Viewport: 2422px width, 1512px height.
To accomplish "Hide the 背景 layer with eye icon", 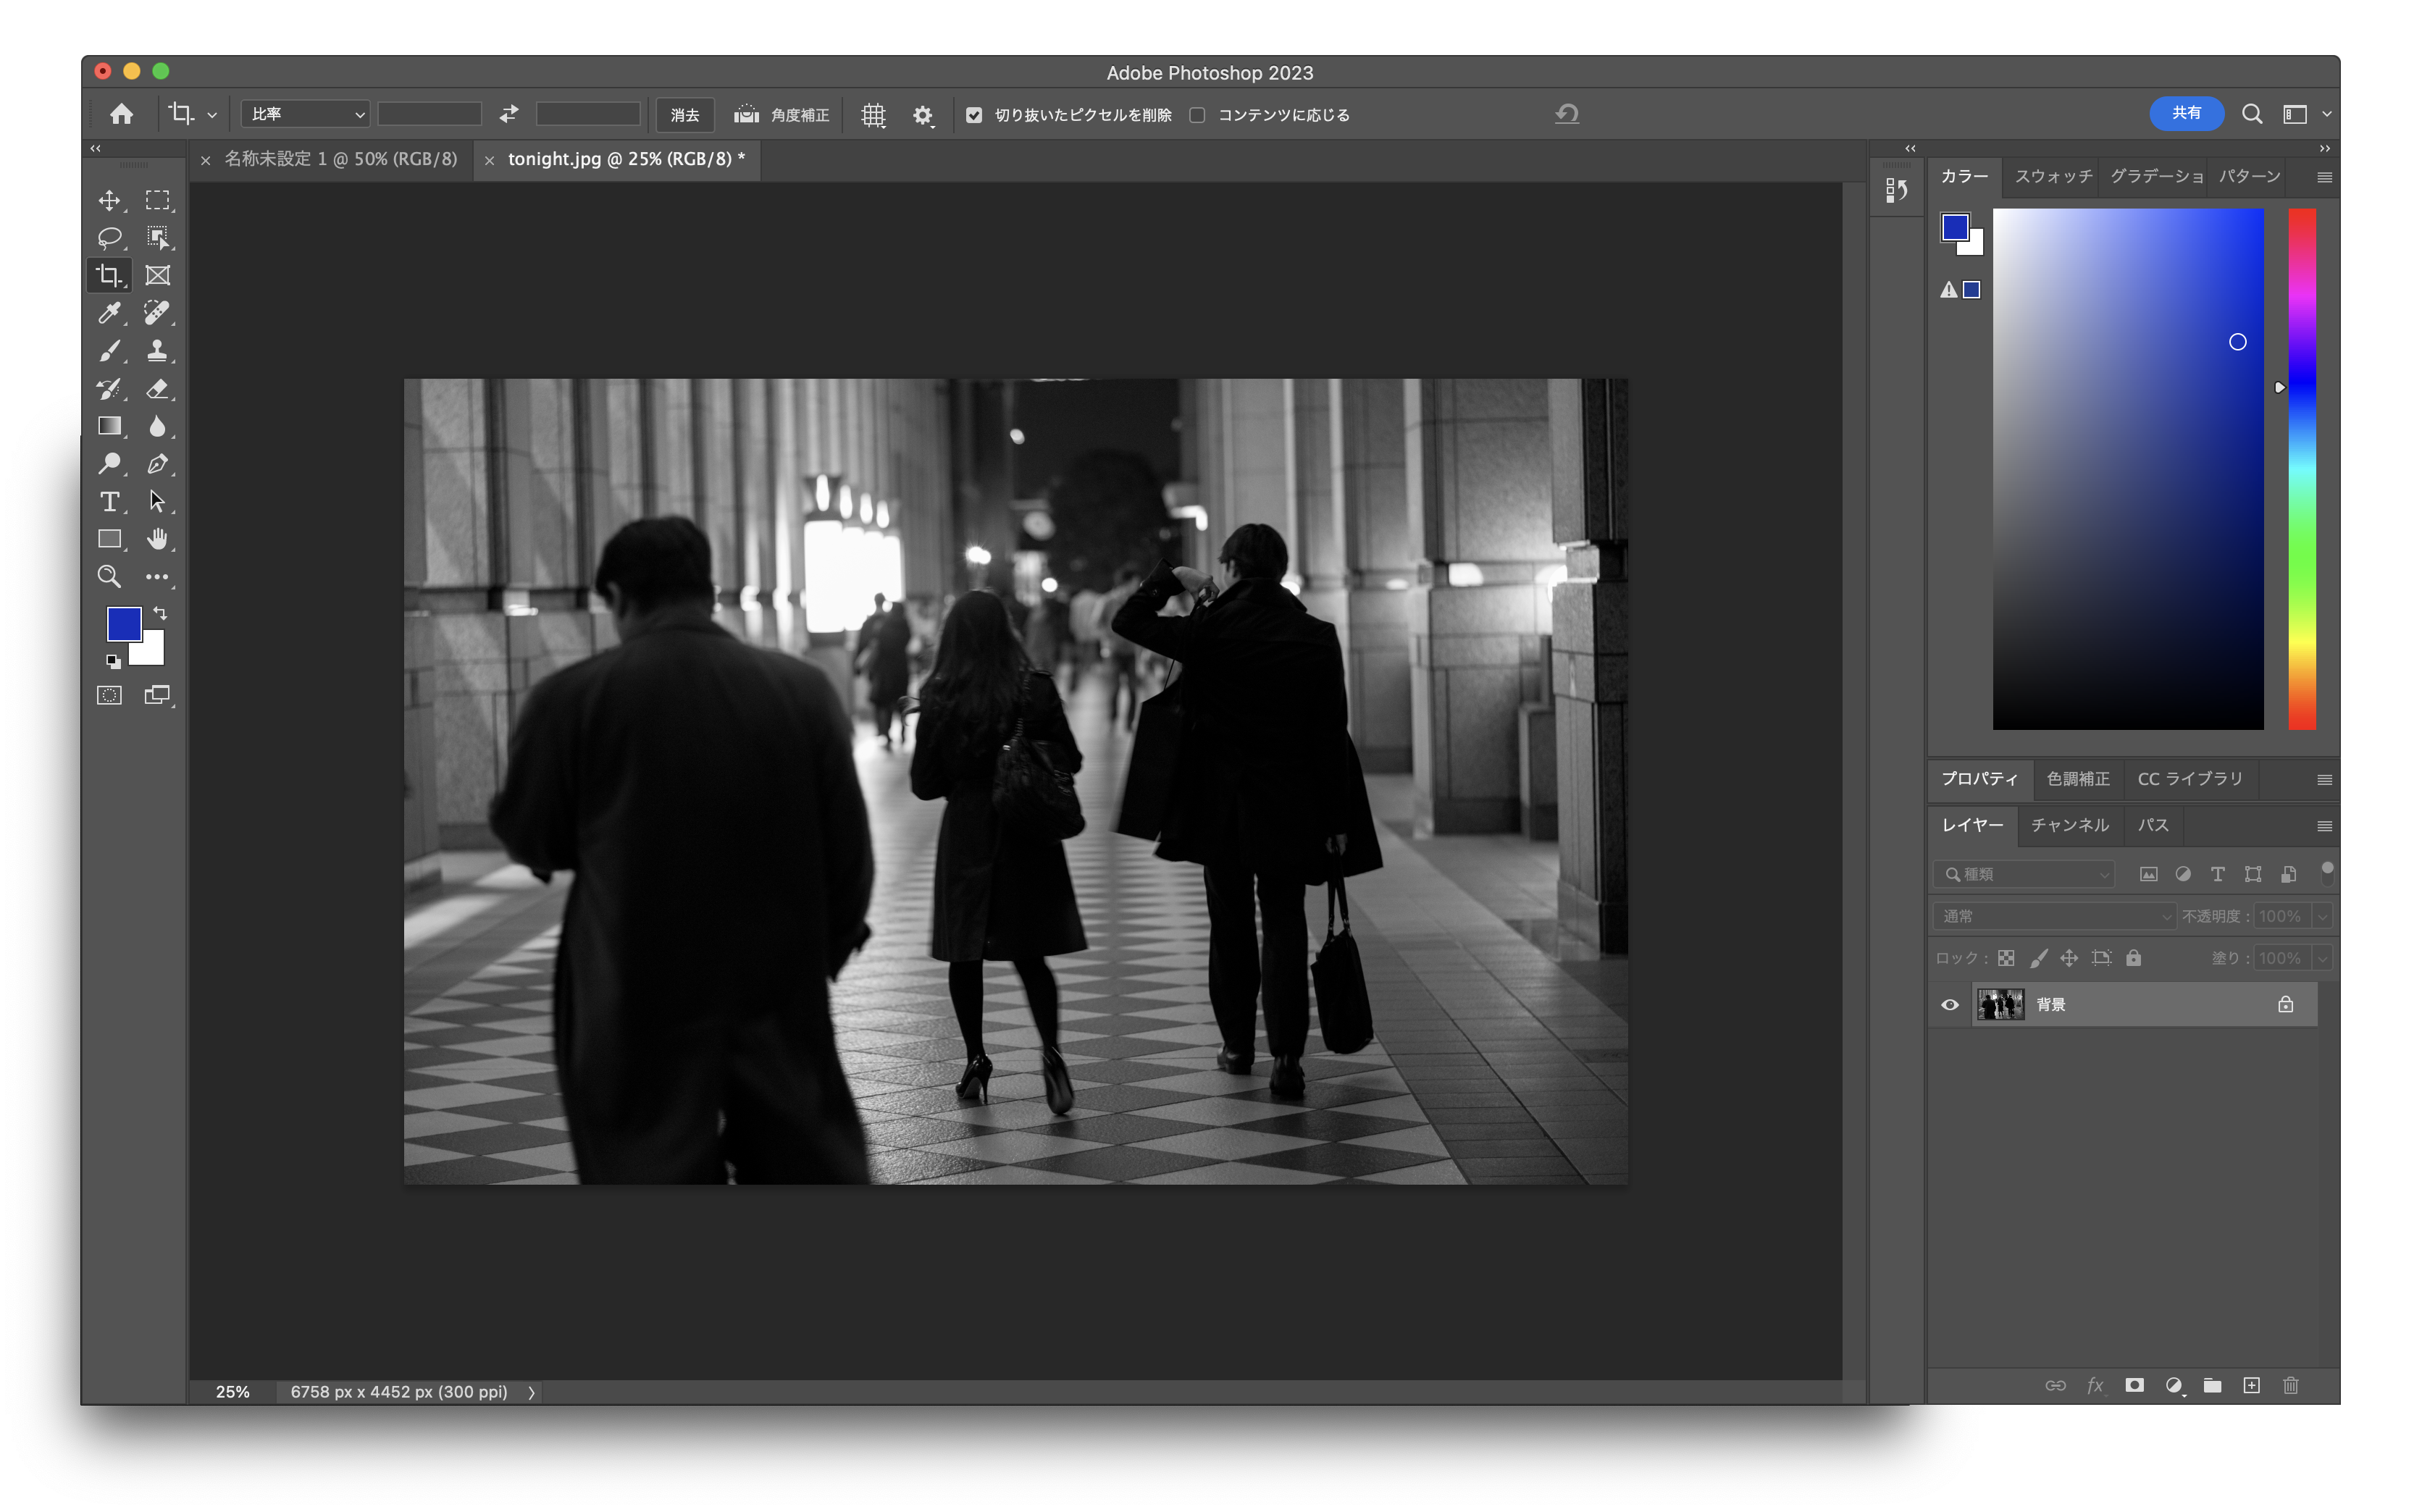I will [x=1950, y=1004].
